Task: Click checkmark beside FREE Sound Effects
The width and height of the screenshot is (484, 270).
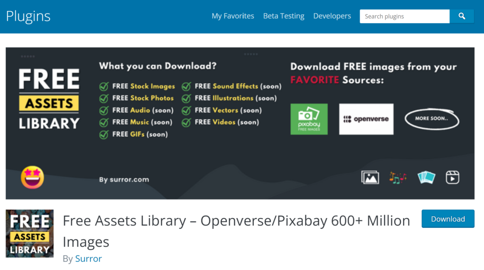Action: pos(187,87)
